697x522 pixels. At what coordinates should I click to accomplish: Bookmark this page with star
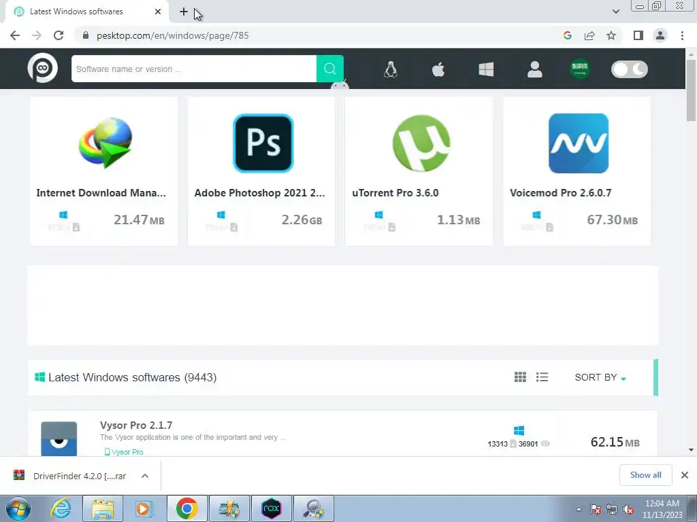(x=611, y=35)
